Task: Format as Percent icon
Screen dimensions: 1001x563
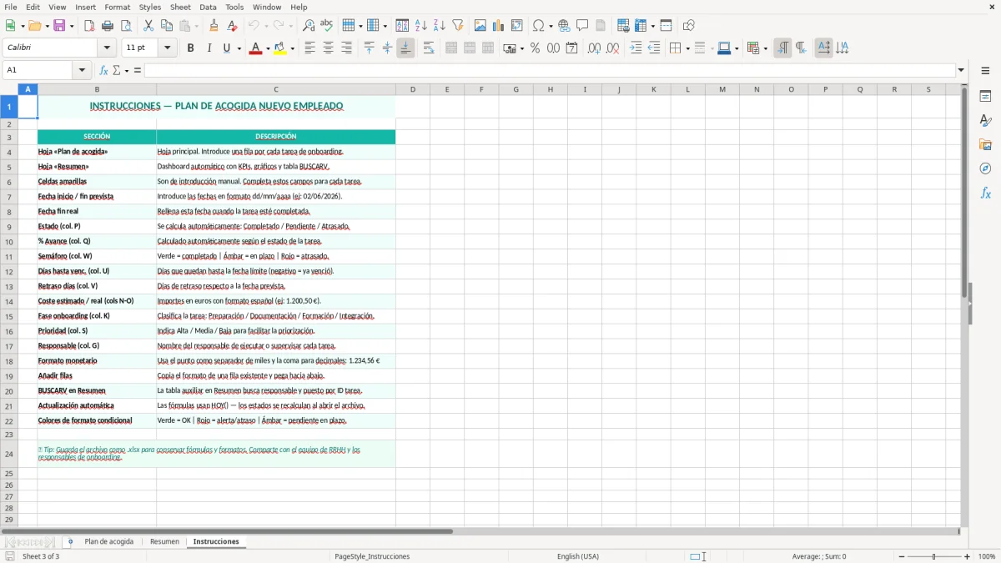Action: click(535, 48)
